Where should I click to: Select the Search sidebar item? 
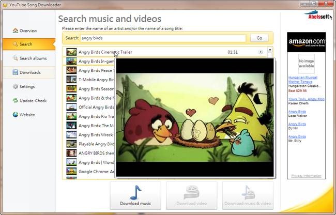click(29, 44)
